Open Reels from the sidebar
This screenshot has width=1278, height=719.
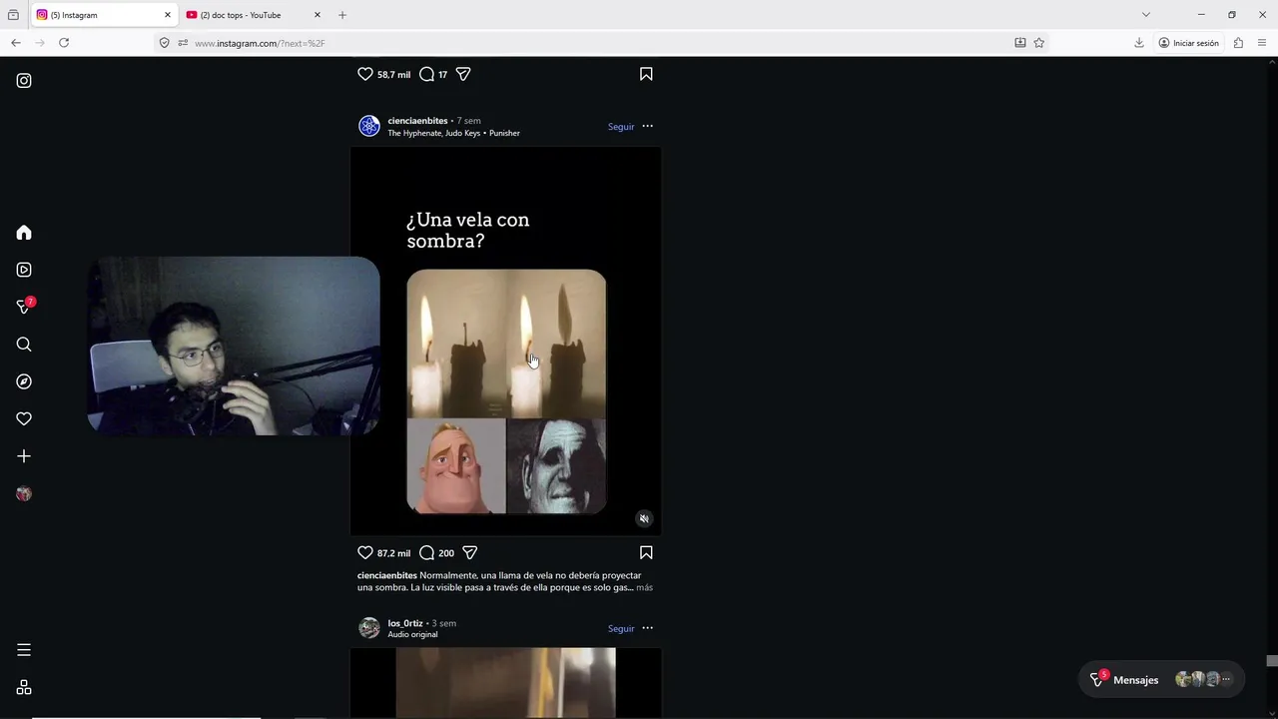click(x=24, y=270)
